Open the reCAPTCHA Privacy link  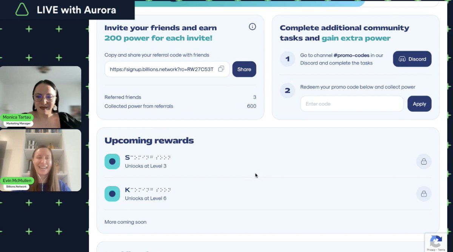click(x=431, y=250)
